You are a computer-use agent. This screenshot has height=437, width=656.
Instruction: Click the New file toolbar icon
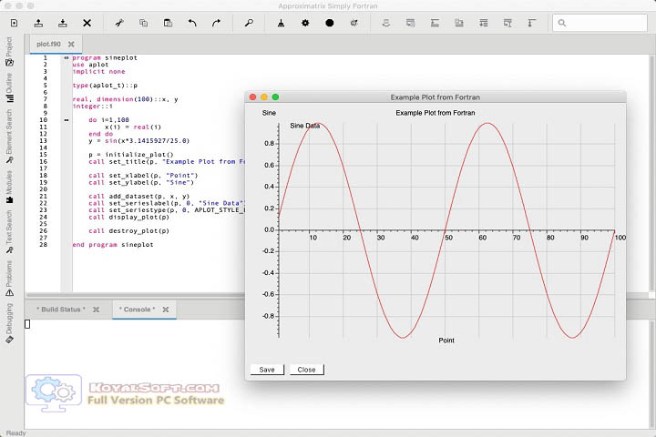click(x=15, y=23)
